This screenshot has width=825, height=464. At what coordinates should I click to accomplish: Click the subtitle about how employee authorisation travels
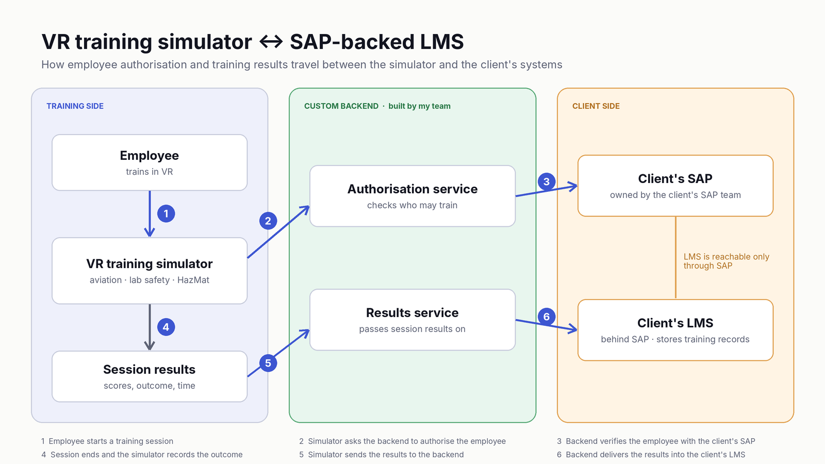tap(302, 65)
